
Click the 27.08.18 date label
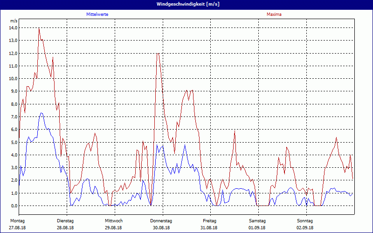17,227
